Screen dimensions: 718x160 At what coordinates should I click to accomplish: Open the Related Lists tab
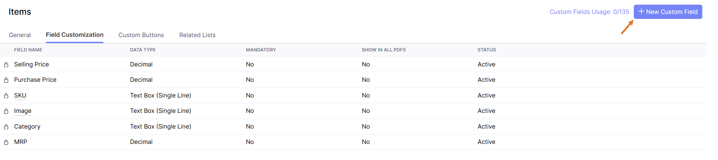tap(197, 35)
